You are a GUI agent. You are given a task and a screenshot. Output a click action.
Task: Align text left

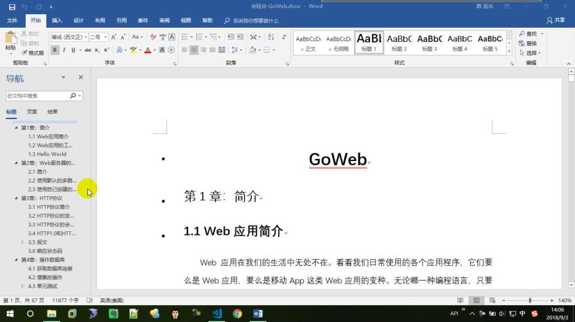tap(185, 50)
